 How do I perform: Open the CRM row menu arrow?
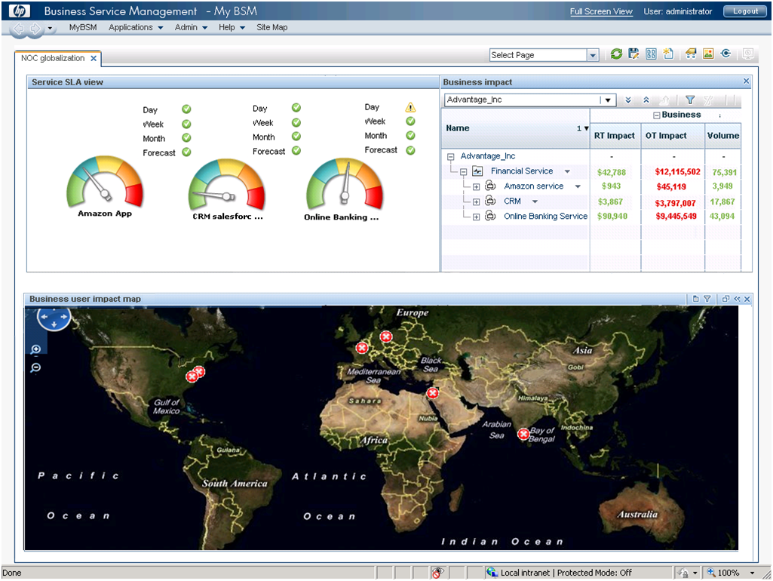(535, 201)
